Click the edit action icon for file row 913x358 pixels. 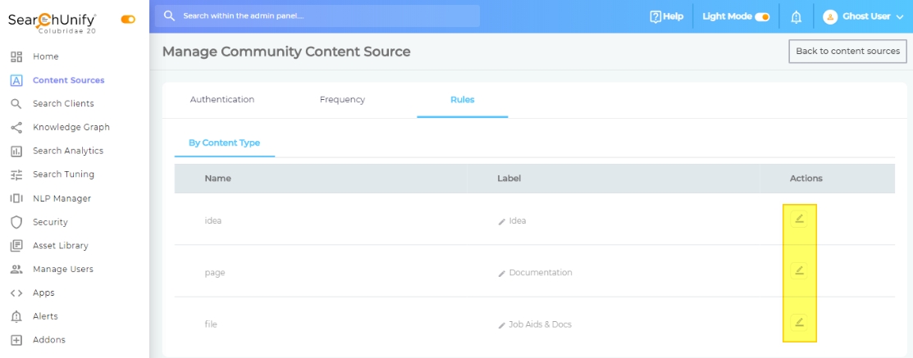pos(799,322)
